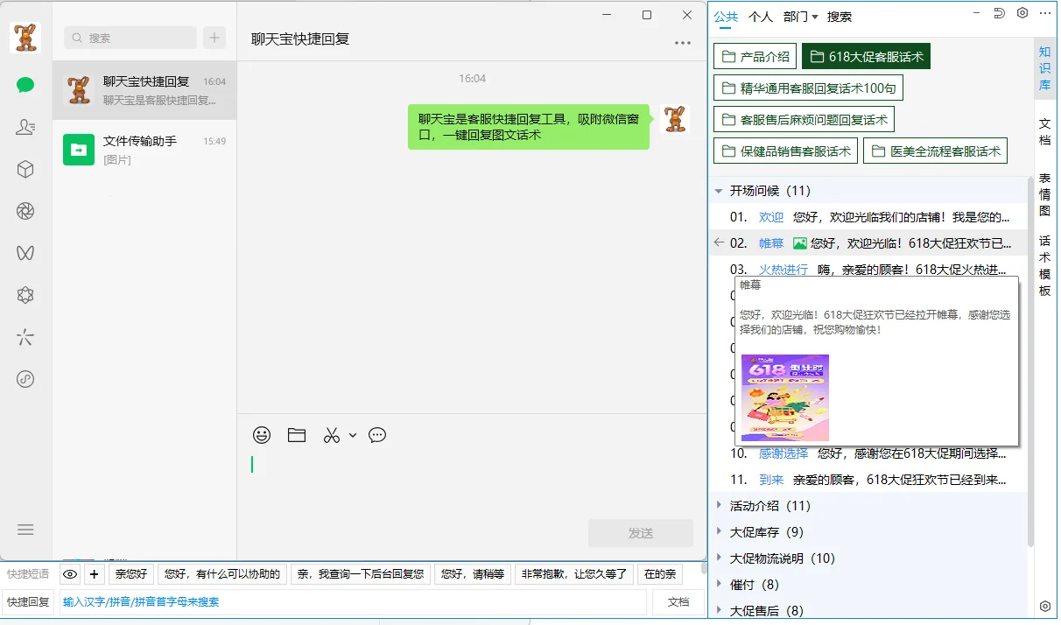Viewport: 1061px width, 625px height.
Task: Open Channels via the butterfly icon
Action: click(x=25, y=253)
